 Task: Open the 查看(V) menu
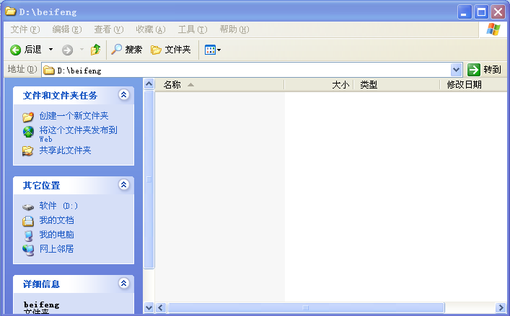pyautogui.click(x=109, y=30)
